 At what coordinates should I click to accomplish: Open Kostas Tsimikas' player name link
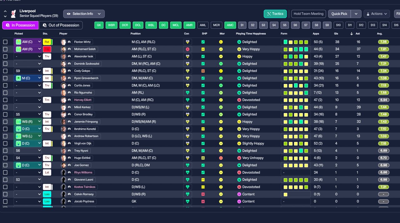(85, 187)
